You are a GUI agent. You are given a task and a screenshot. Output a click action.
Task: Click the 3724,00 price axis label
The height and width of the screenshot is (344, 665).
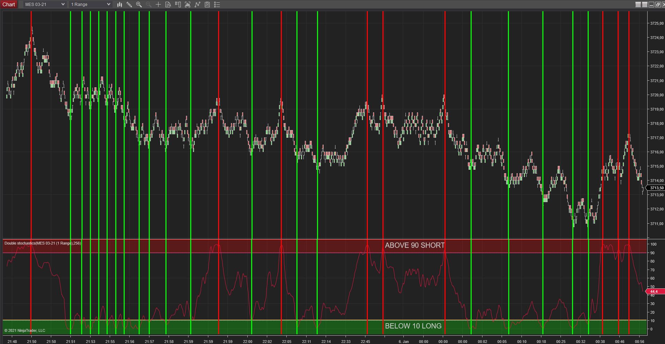657,38
